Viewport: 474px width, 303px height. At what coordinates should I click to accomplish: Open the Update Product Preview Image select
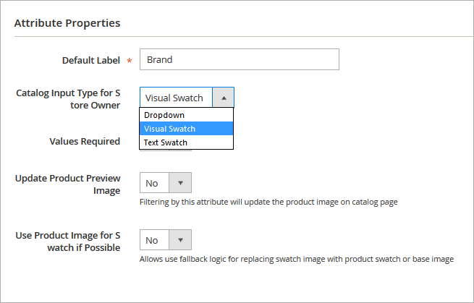[154, 183]
